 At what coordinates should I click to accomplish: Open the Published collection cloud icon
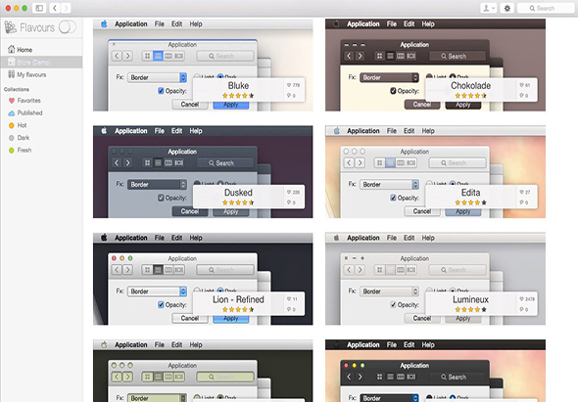tap(12, 113)
